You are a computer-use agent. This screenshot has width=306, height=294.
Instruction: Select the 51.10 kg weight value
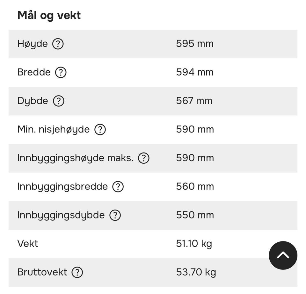pyautogui.click(x=194, y=244)
